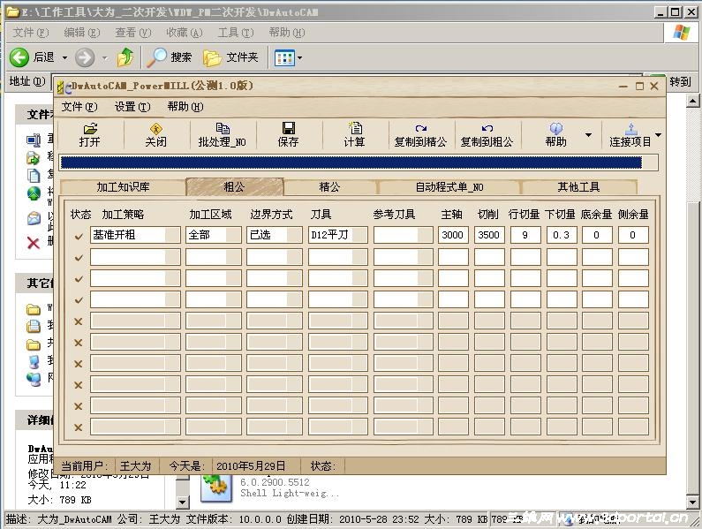Toggle the third row's status checkmark
The height and width of the screenshot is (529, 702).
click(x=79, y=278)
